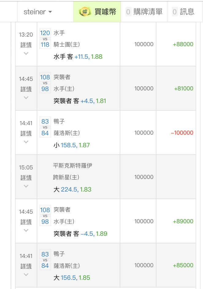Image resolution: width=203 pixels, height=289 pixels.
Task: Click the 水手 客 +11.5, 1.88 bet
Action: [78, 57]
